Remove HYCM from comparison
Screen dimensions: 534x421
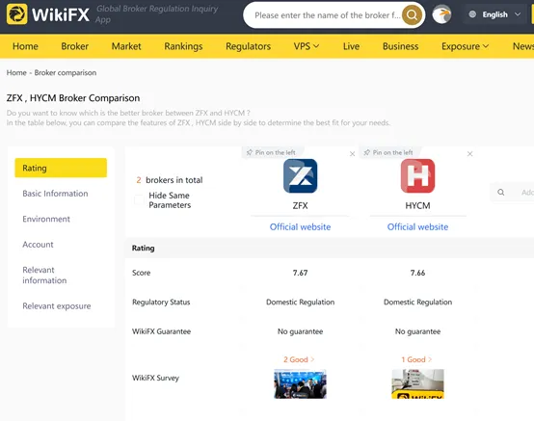[469, 154]
